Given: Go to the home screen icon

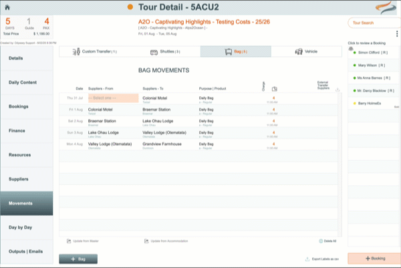Looking at the screenshot, I should click(7, 7).
